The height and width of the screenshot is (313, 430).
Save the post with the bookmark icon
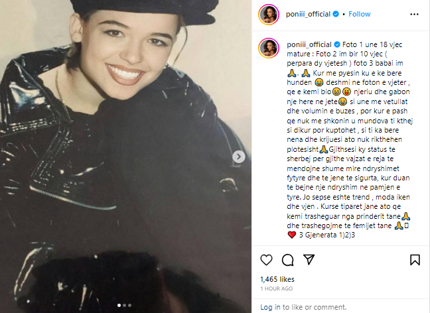pyautogui.click(x=415, y=260)
